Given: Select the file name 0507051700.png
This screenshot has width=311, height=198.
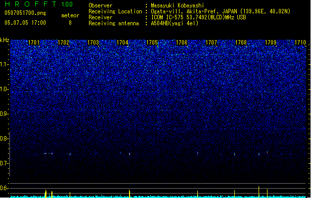Looking at the screenshot, I should coord(25,13).
